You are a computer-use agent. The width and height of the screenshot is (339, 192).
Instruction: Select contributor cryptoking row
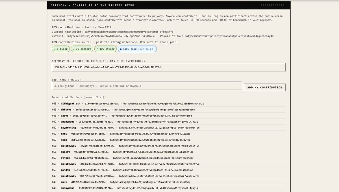(169, 128)
